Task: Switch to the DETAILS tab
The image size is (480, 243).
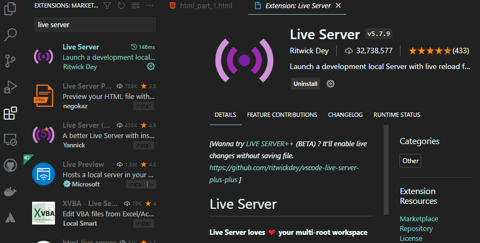Action: pos(225,115)
